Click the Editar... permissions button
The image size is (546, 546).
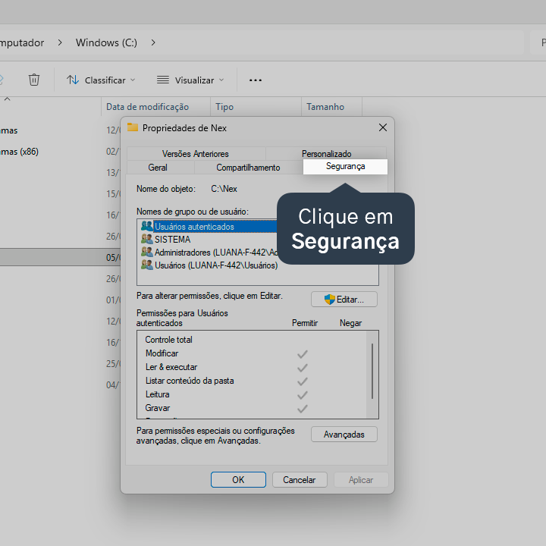344,300
